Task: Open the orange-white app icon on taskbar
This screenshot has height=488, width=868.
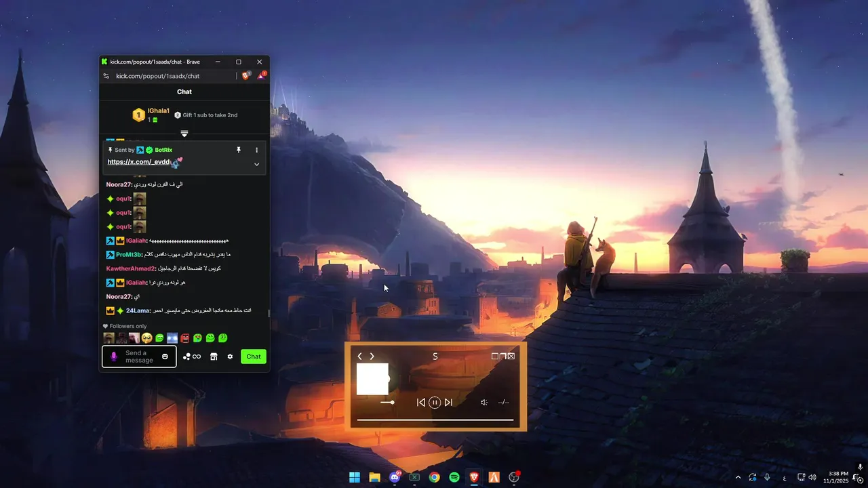Action: pyautogui.click(x=494, y=477)
